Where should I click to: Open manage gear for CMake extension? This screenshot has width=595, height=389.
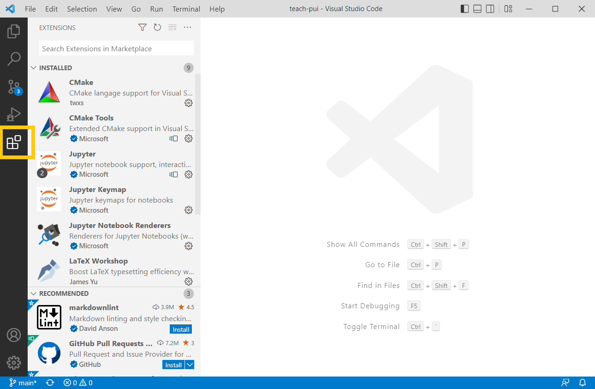coord(189,103)
